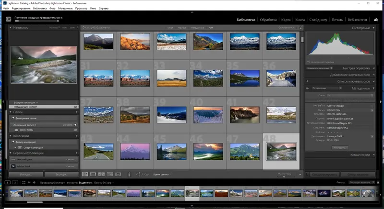Select the People view icon
Screen dimensions: 384x209
click(119, 175)
